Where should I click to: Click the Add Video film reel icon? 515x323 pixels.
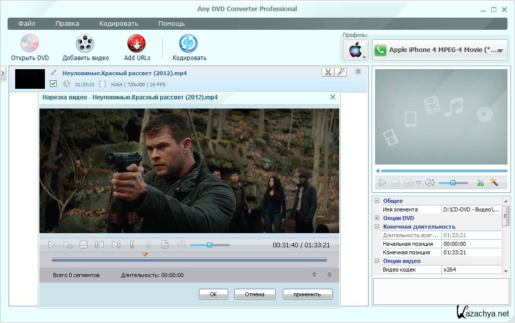pos(85,43)
